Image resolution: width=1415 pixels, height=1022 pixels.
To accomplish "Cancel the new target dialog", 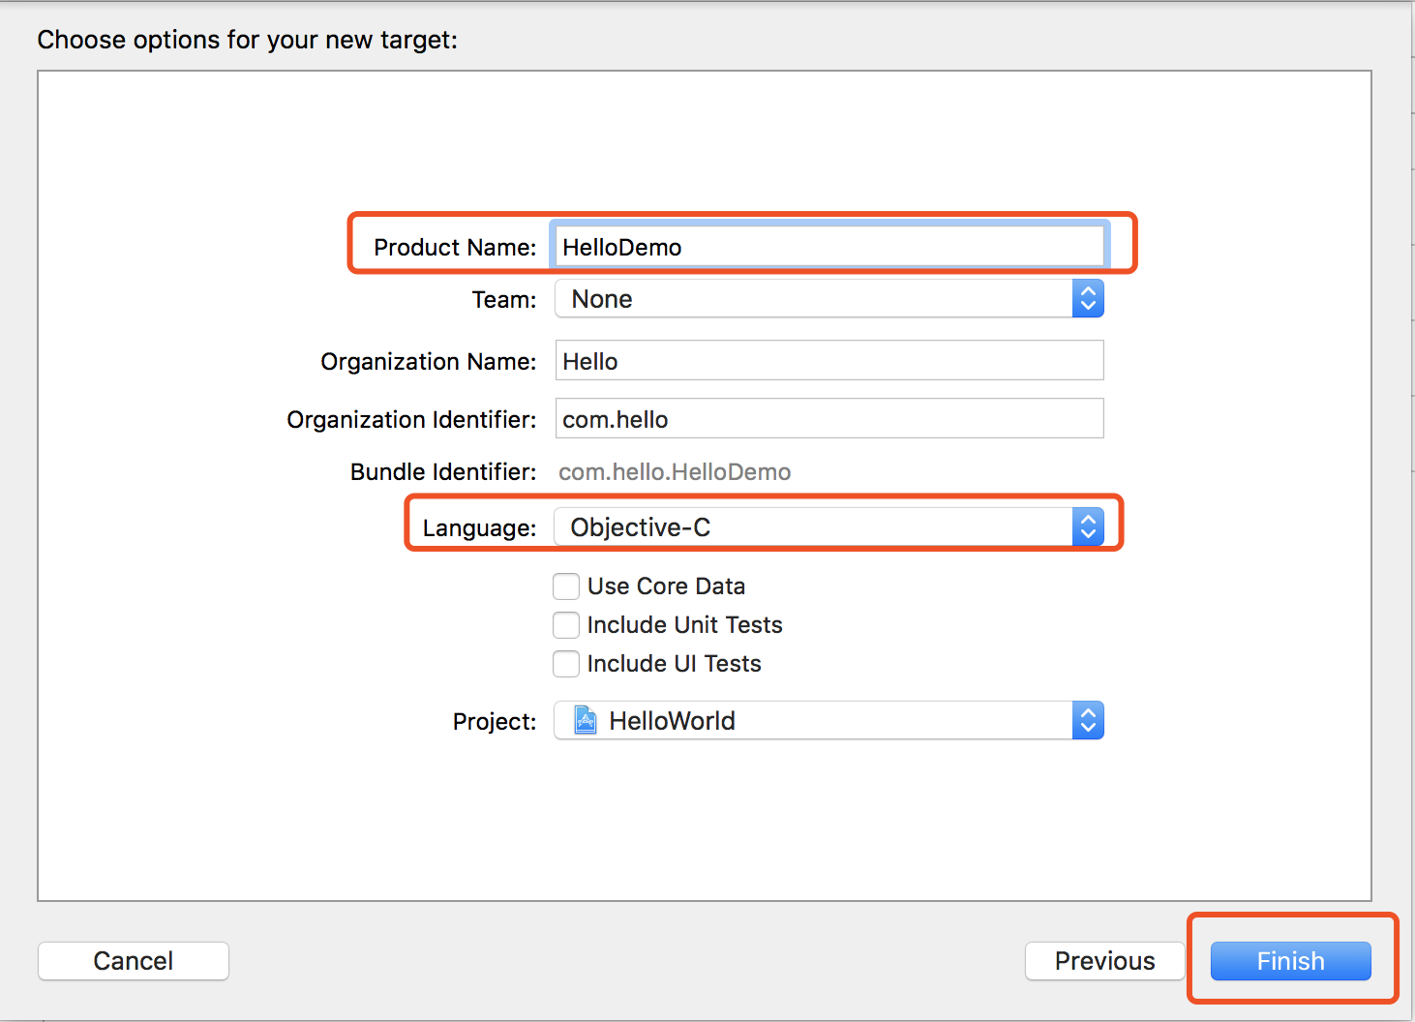I will point(134,961).
